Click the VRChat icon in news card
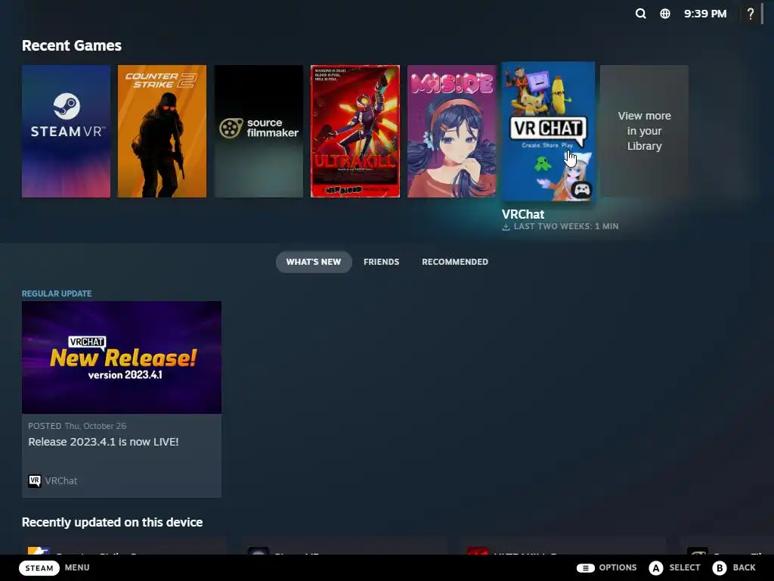This screenshot has width=774, height=581. (x=35, y=480)
